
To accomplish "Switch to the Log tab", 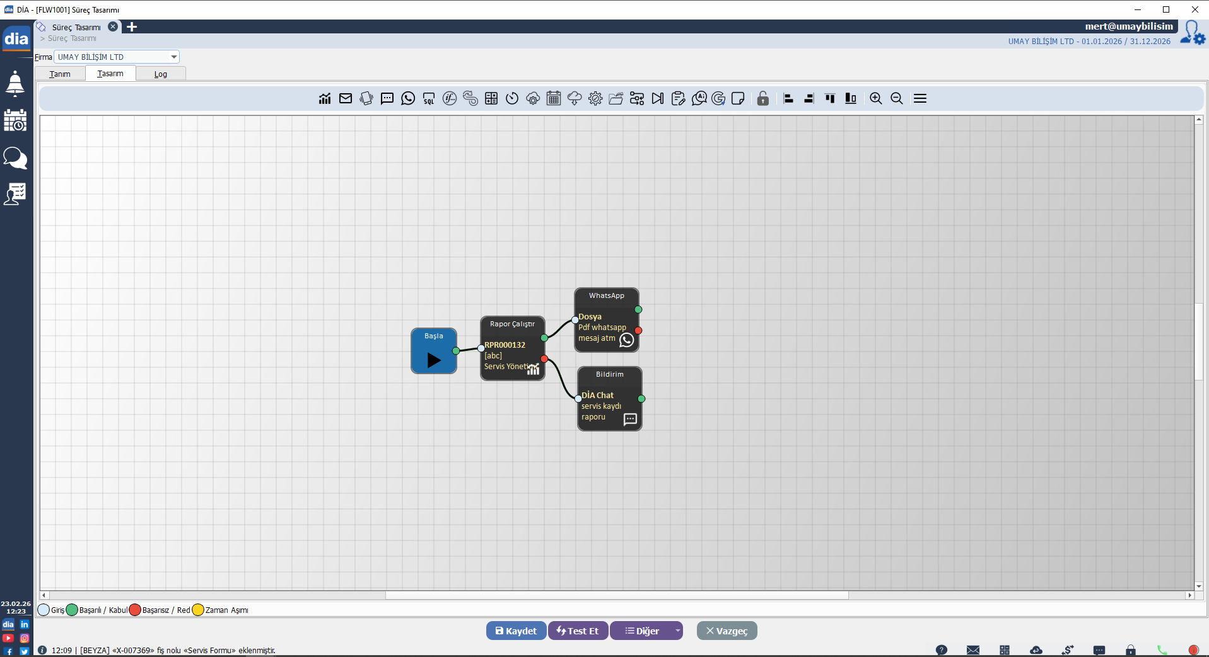I will [161, 74].
